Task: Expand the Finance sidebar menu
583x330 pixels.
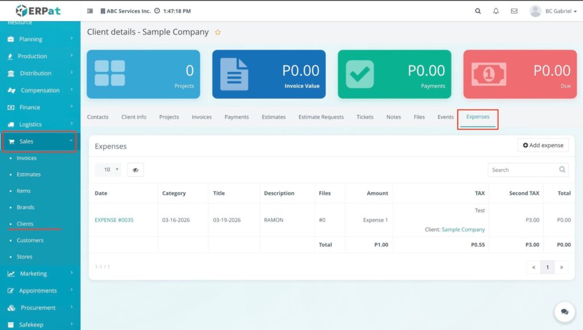Action: (39, 107)
